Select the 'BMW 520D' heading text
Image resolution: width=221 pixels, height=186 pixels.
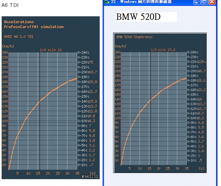pos(138,17)
